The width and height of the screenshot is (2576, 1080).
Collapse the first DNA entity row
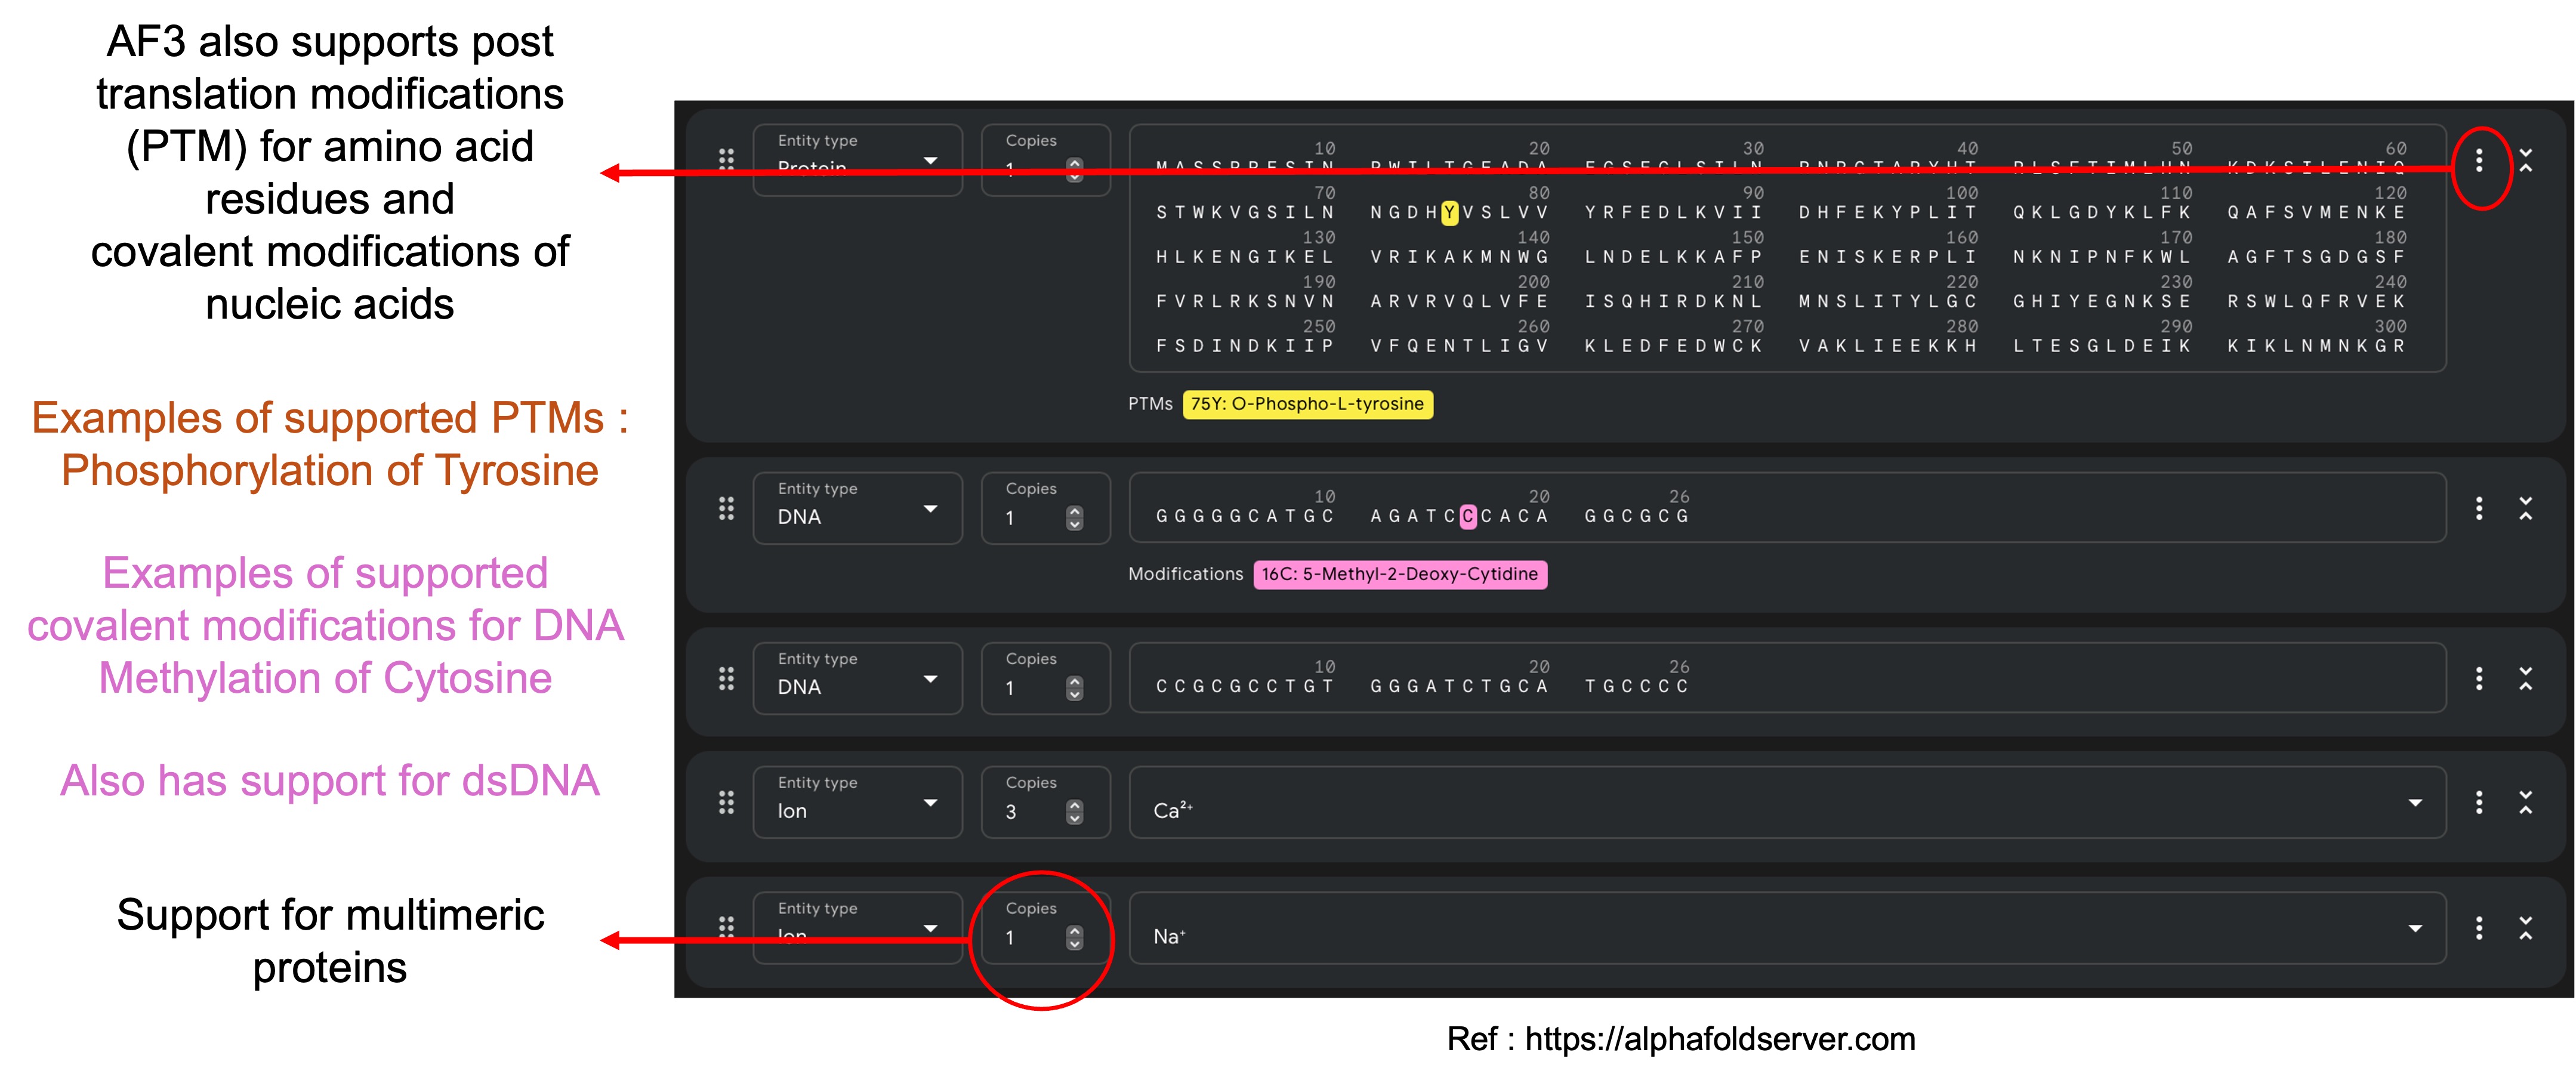pos(2525,509)
